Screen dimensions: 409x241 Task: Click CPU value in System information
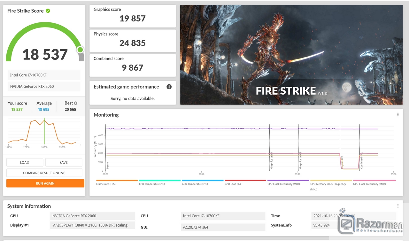[223, 216]
